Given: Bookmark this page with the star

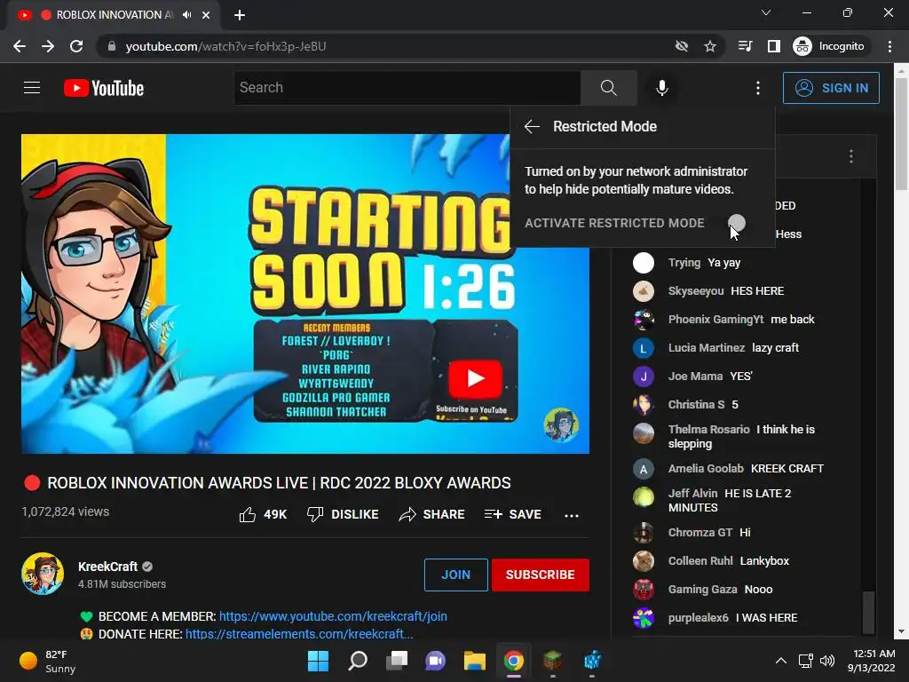Looking at the screenshot, I should pyautogui.click(x=710, y=46).
